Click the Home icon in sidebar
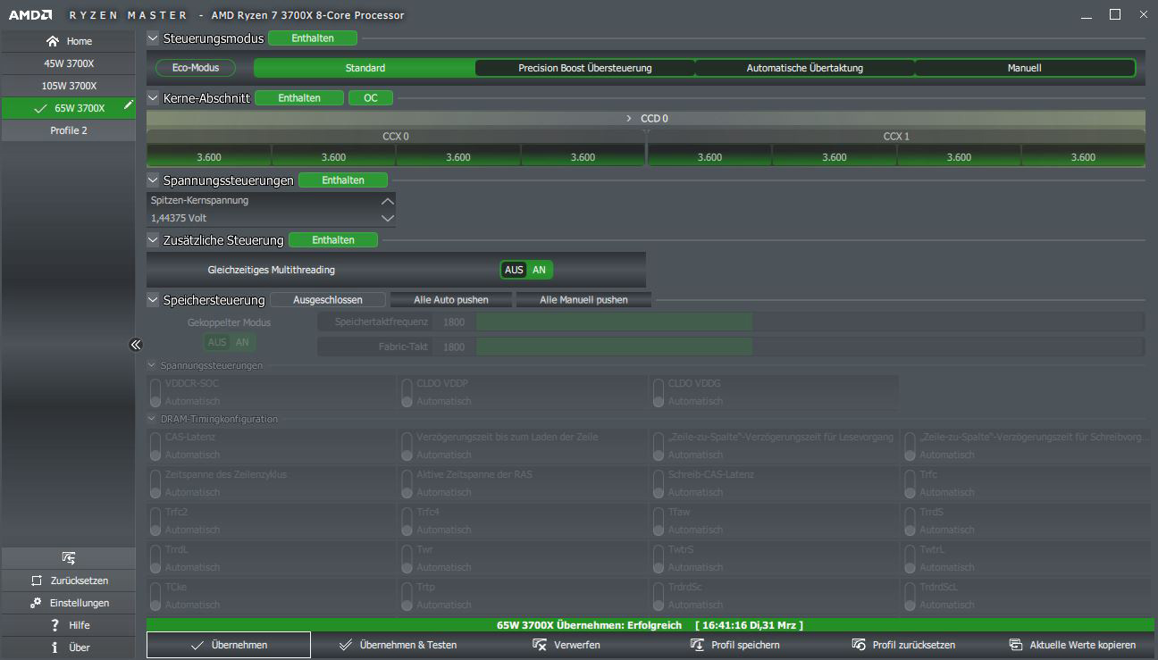 point(53,41)
